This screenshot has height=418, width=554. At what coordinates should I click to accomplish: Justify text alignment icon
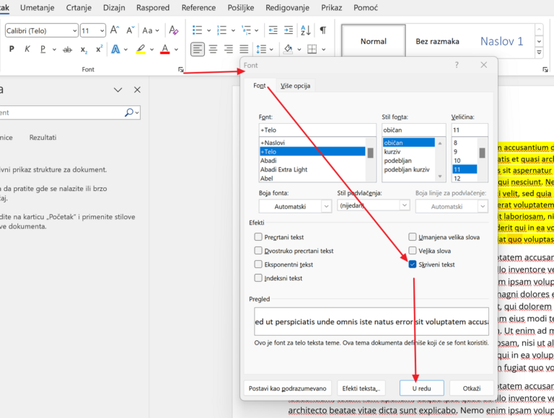(244, 49)
